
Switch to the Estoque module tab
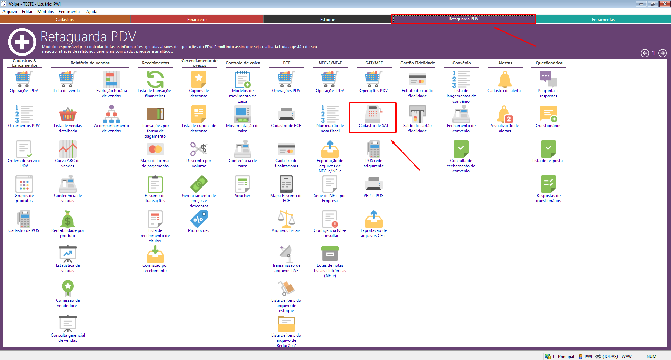click(x=328, y=20)
